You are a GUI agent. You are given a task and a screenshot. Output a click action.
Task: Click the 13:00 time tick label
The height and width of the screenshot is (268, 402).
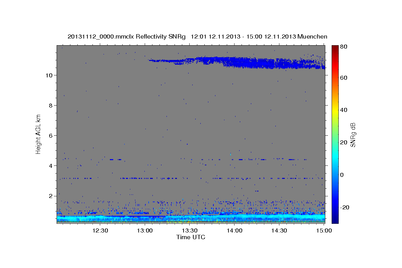tap(145, 230)
